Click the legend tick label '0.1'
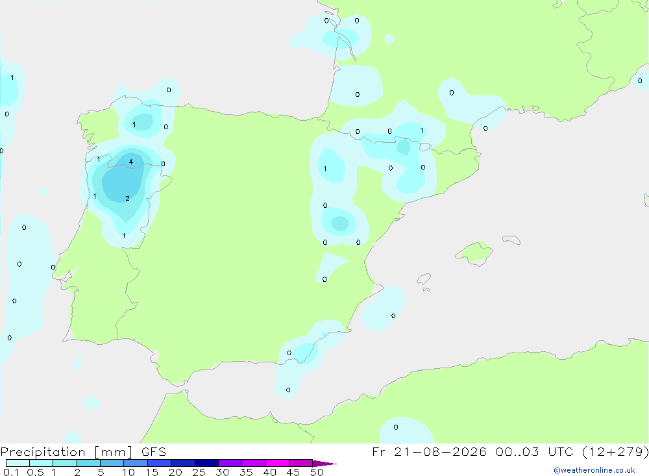This screenshot has height=476, width=649. click(x=11, y=472)
